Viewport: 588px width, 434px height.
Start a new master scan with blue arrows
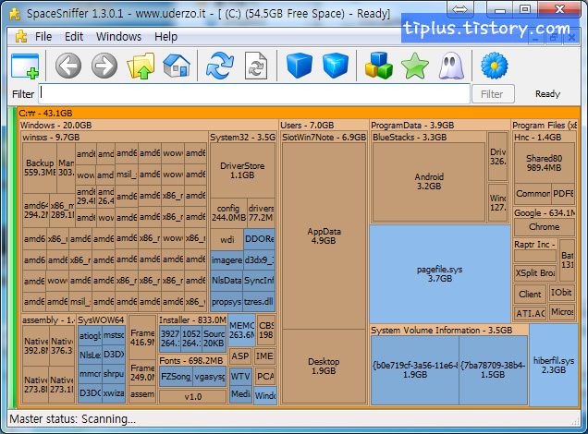(220, 66)
